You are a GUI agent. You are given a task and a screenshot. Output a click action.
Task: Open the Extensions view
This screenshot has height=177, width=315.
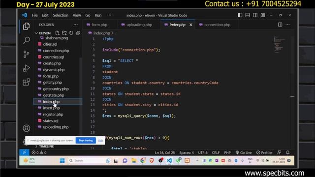click(x=26, y=82)
